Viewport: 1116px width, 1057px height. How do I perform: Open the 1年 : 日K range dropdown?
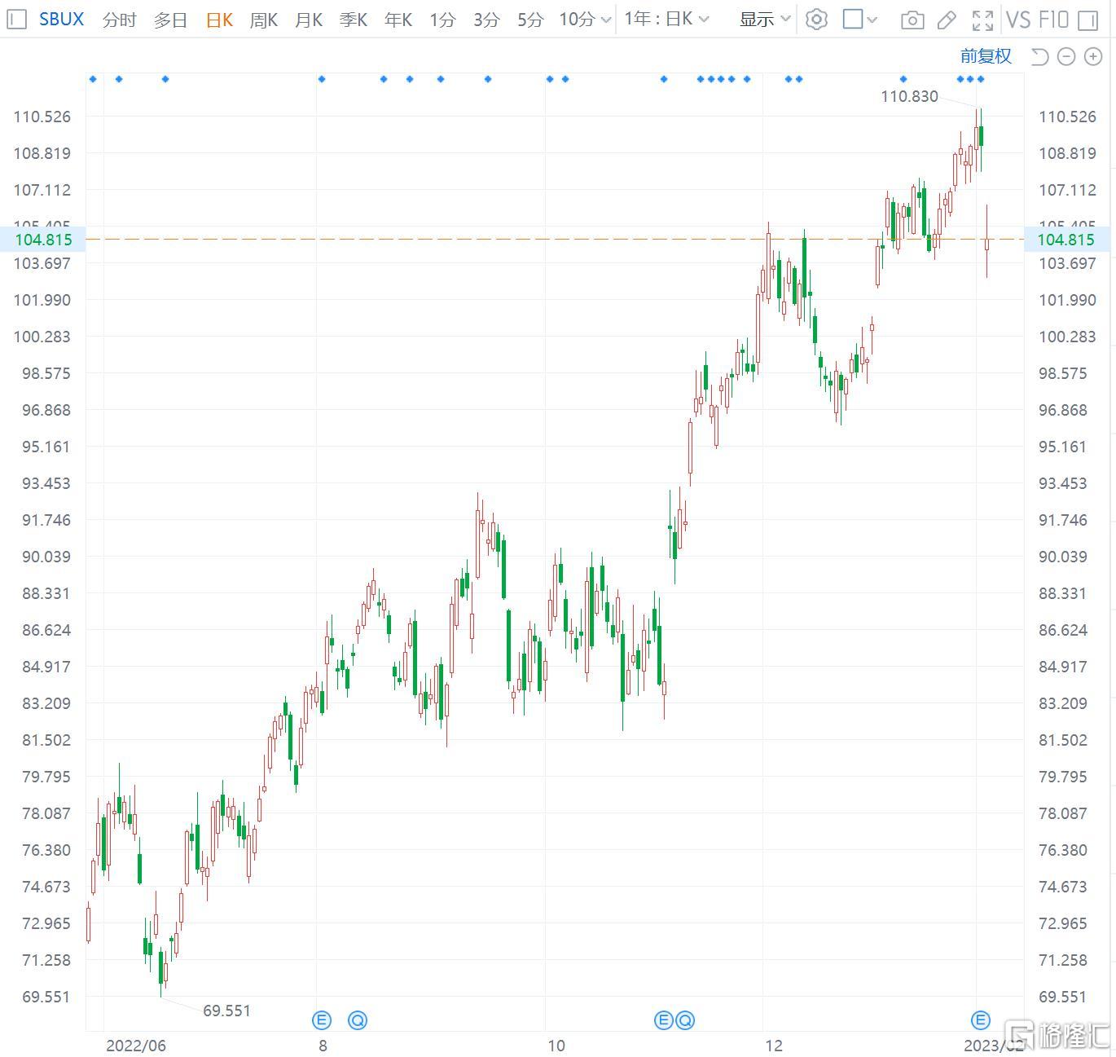coord(666,20)
